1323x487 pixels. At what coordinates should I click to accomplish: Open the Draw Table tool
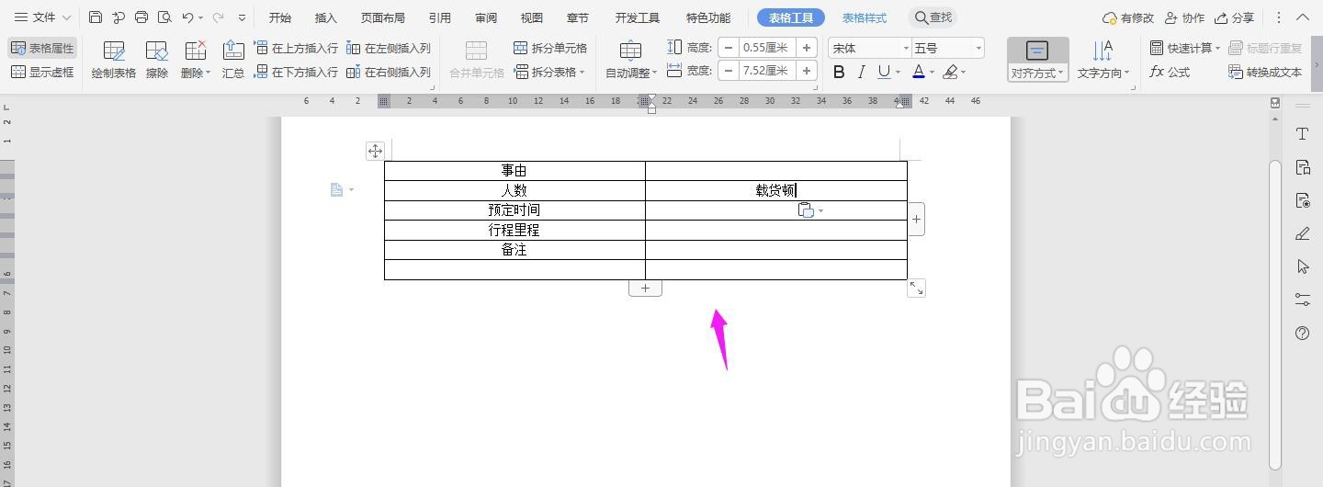tap(114, 60)
